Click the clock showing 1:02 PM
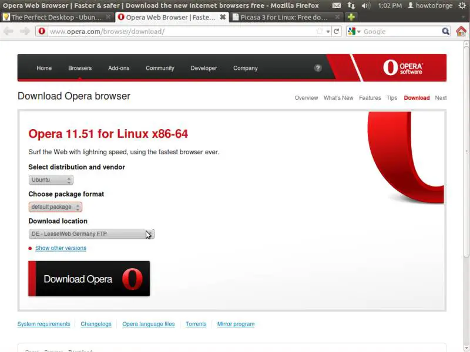Image resolution: width=470 pixels, height=352 pixels. (x=390, y=5)
